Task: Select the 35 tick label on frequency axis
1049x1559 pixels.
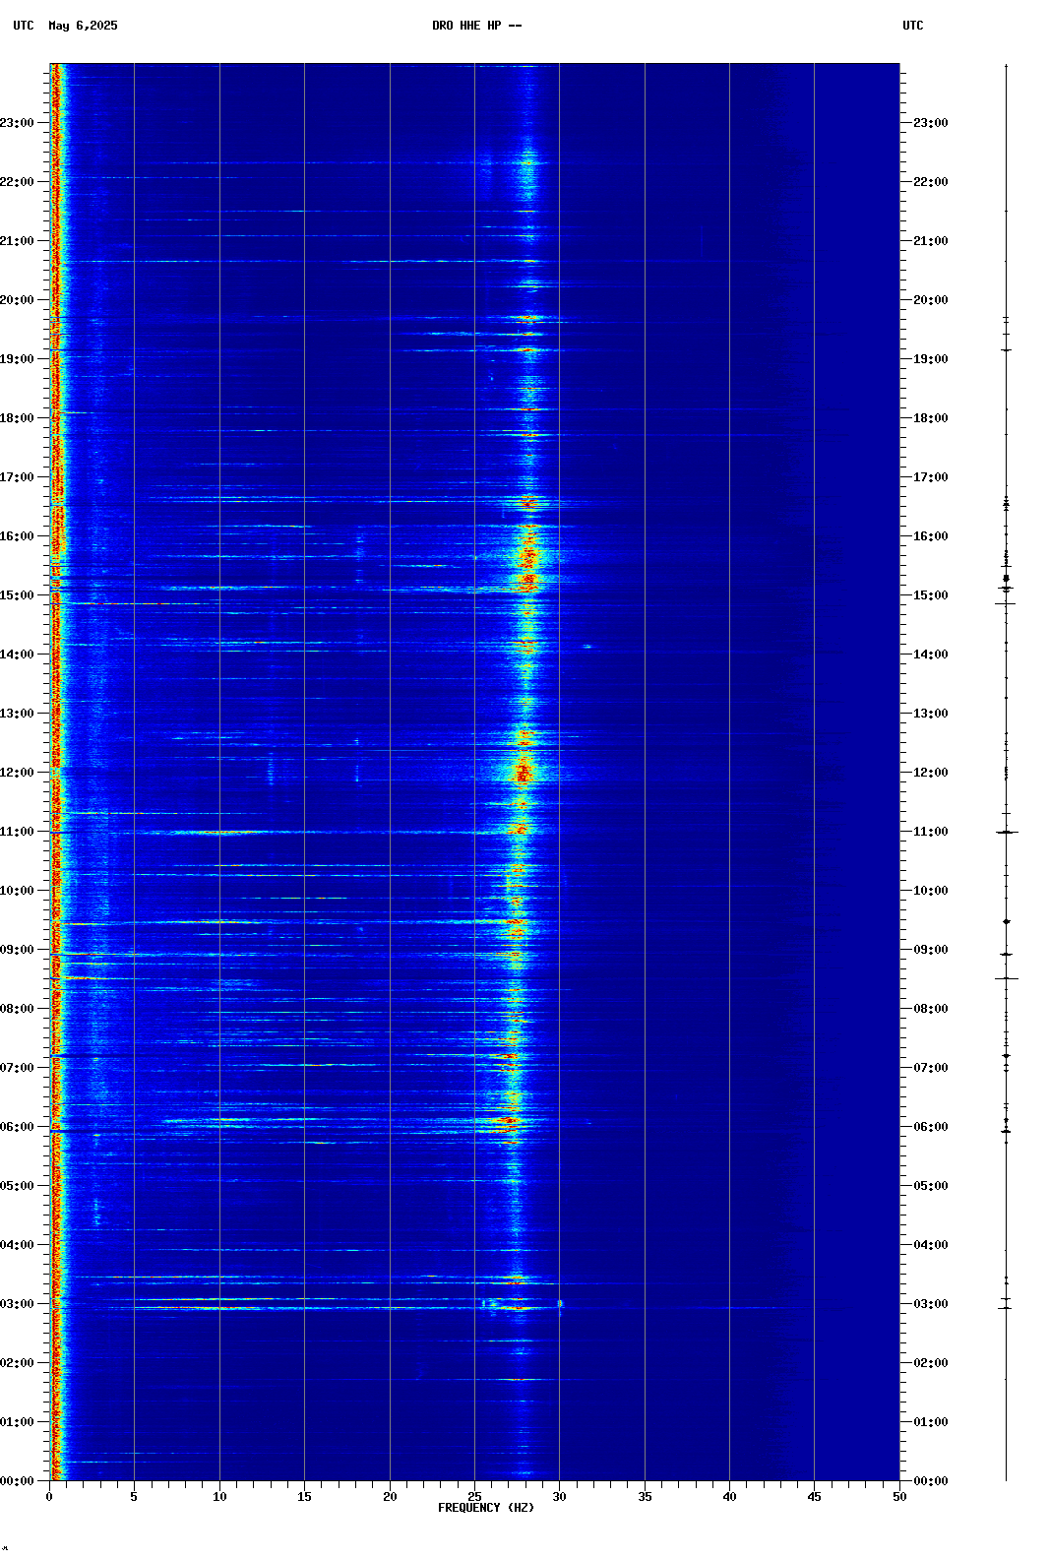Action: click(x=645, y=1497)
